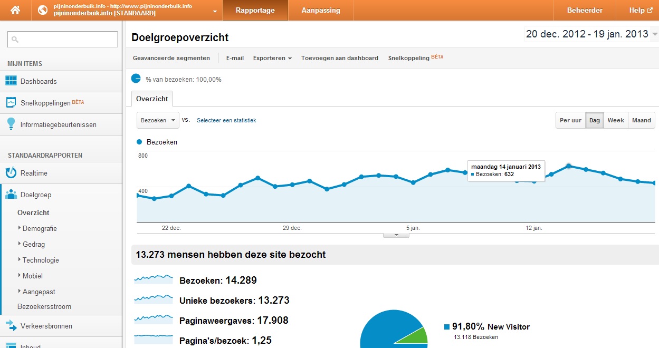Open the date range picker

tap(591, 34)
